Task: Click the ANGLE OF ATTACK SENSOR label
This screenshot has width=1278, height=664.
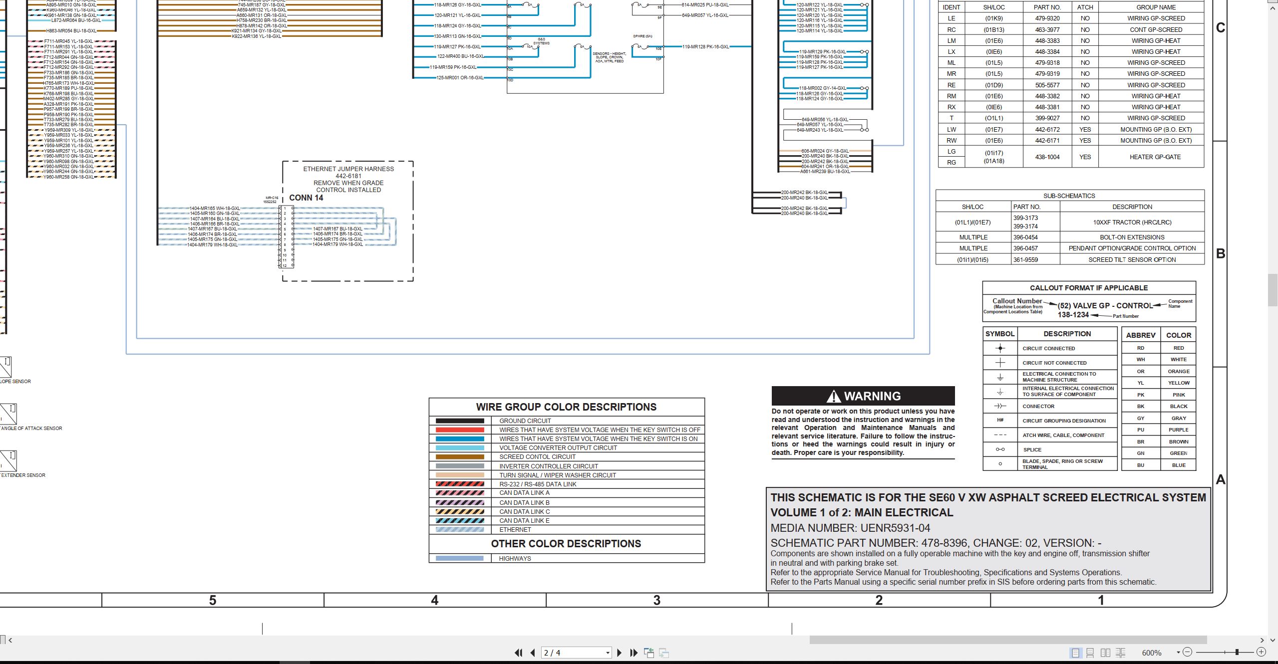Action: [x=31, y=429]
